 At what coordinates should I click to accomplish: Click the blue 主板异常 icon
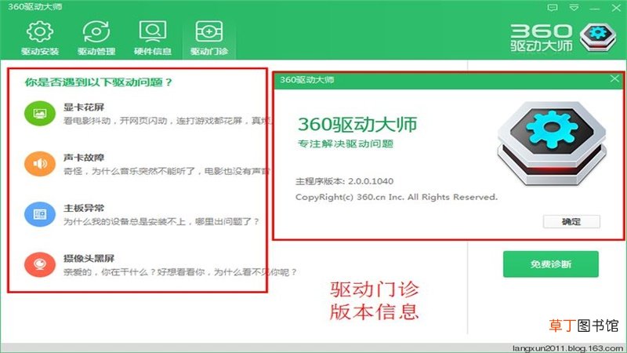(40, 214)
